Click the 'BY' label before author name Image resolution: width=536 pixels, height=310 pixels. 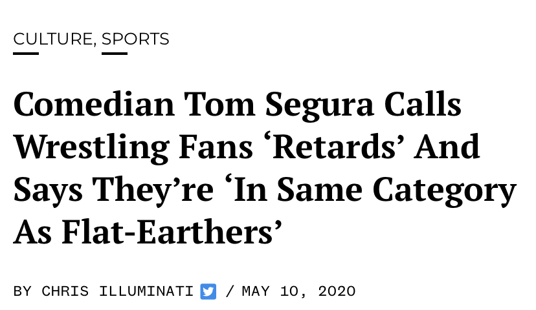click(23, 291)
